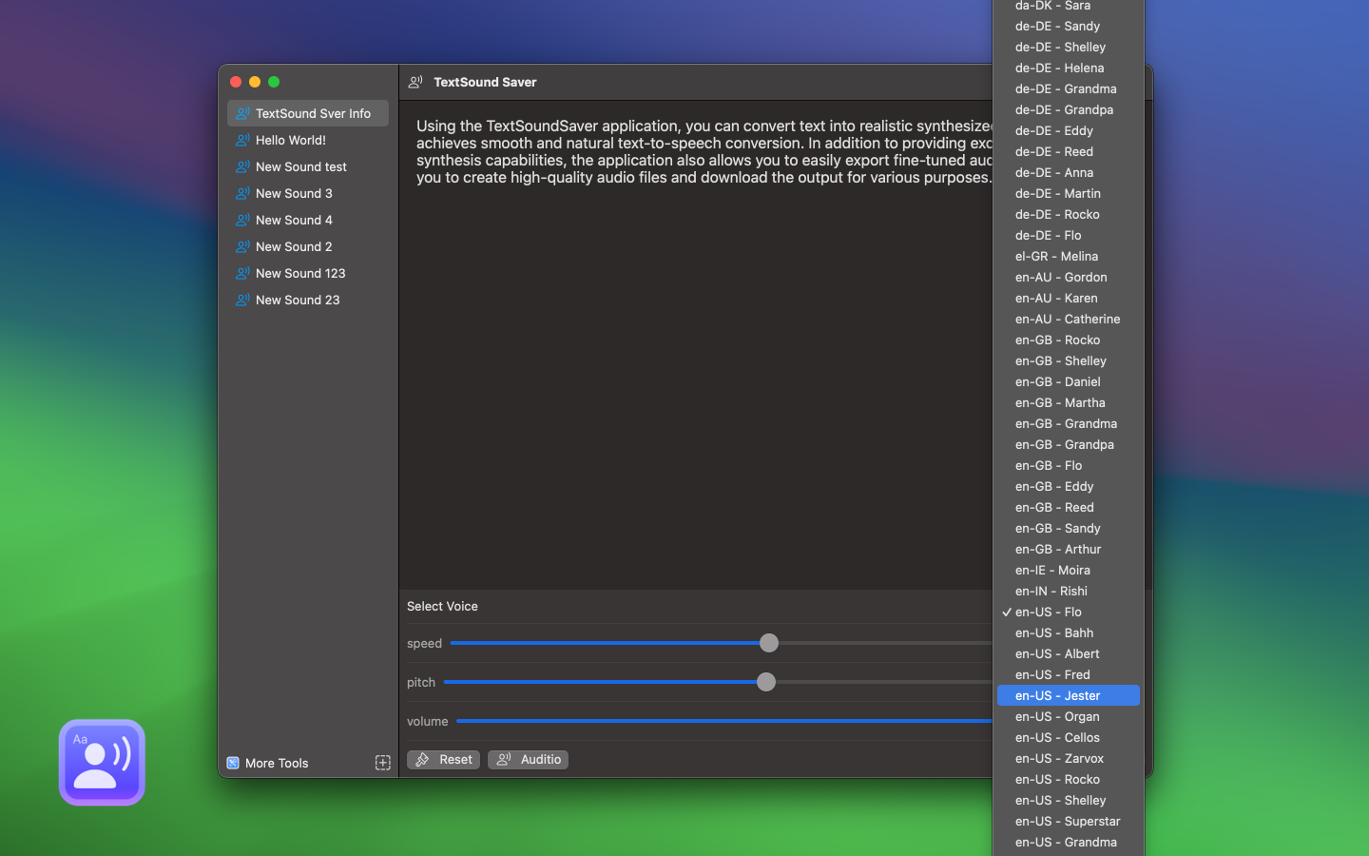Image resolution: width=1369 pixels, height=856 pixels.
Task: Select en-US - Zarvox voice
Action: [1069, 758]
